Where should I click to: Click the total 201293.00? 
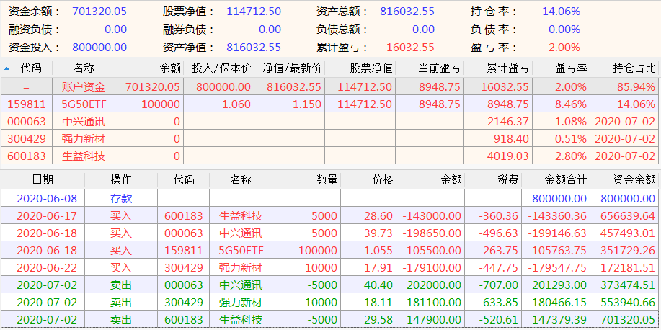point(559,285)
